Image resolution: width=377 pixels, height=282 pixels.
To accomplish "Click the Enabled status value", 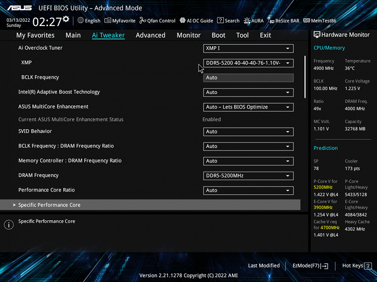I will 212,120.
